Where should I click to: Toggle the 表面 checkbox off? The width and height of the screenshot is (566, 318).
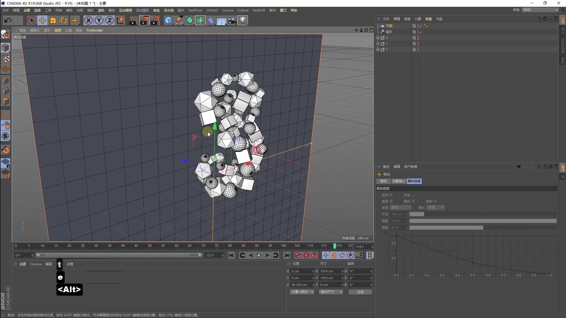(x=392, y=201)
